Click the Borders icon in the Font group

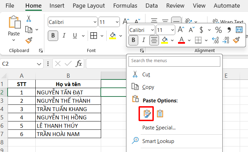(x=94, y=36)
